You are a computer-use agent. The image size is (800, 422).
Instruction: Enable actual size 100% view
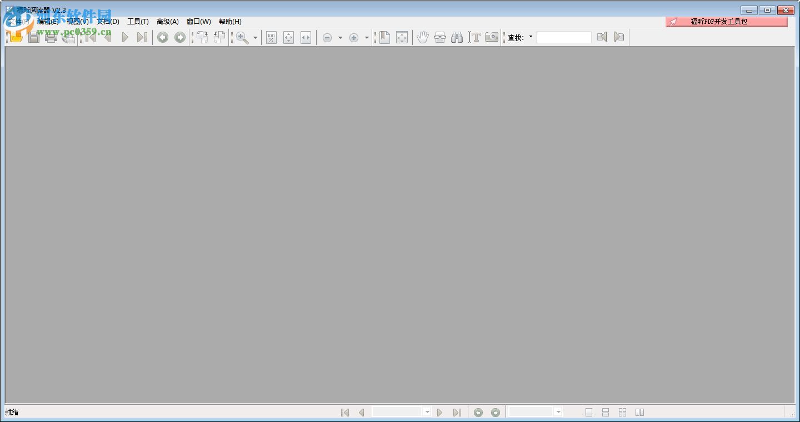271,37
